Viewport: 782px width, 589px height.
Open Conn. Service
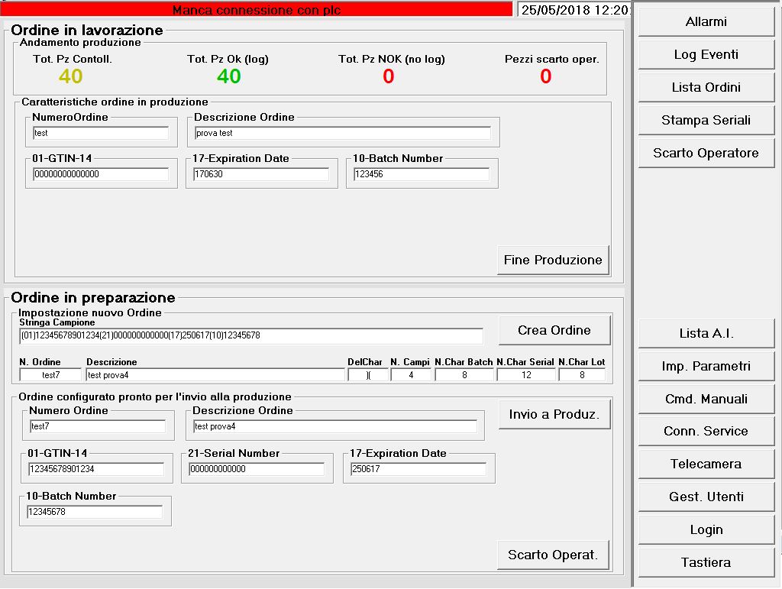click(706, 431)
